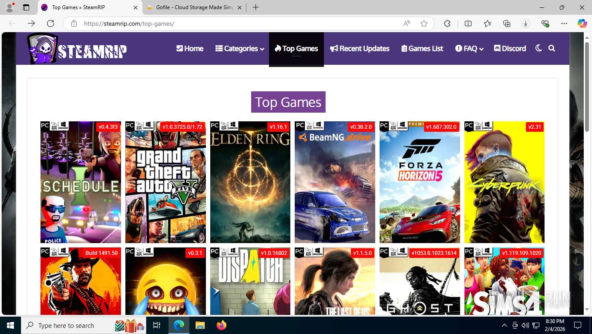
Task: Click the v1.687.302.0 version badge
Action: pyautogui.click(x=441, y=127)
